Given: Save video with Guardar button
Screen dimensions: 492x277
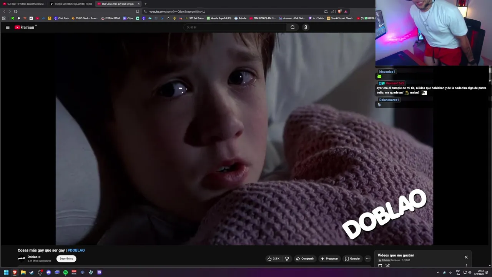Looking at the screenshot, I should pyautogui.click(x=352, y=259).
